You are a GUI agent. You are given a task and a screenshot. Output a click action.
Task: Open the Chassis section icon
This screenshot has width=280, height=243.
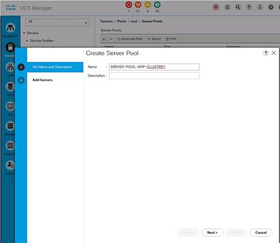coord(10,146)
